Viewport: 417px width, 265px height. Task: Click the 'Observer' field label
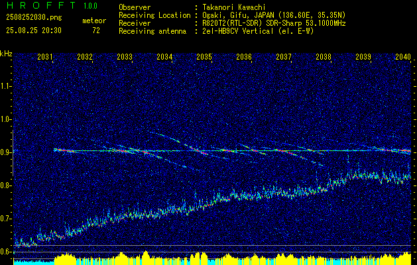coord(135,7)
